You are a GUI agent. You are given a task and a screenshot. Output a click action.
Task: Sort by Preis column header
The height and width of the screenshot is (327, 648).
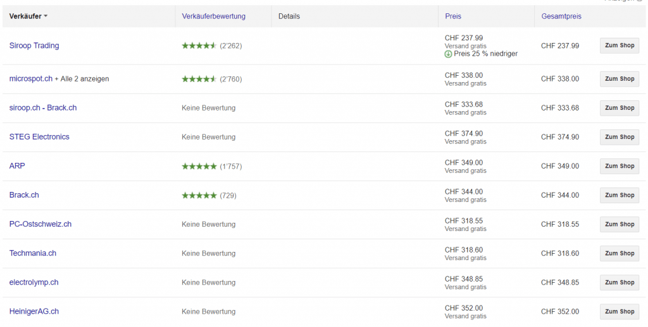(453, 16)
